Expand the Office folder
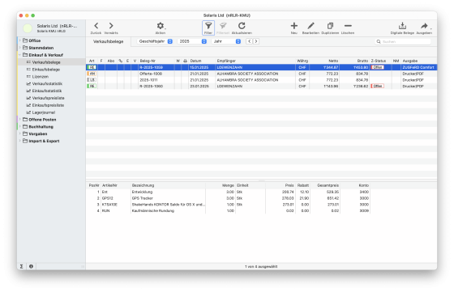This screenshot has height=292, width=454. (20, 40)
